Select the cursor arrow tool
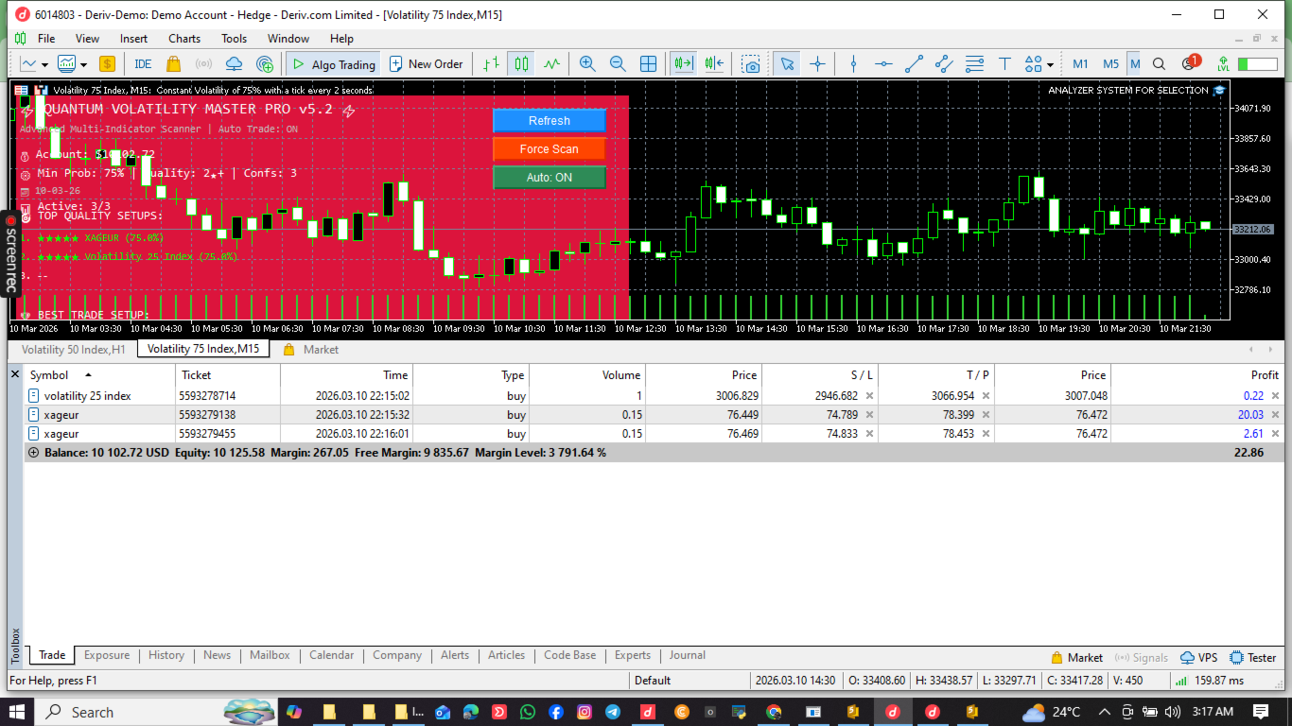This screenshot has height=726, width=1292. (x=787, y=64)
